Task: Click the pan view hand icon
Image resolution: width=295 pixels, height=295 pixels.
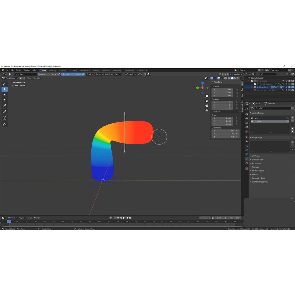Action: pyautogui.click(x=207, y=101)
